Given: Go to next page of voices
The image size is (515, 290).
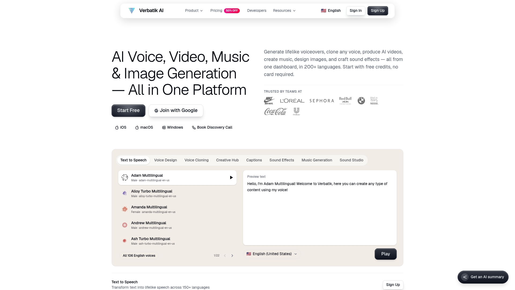Looking at the screenshot, I should click(232, 256).
